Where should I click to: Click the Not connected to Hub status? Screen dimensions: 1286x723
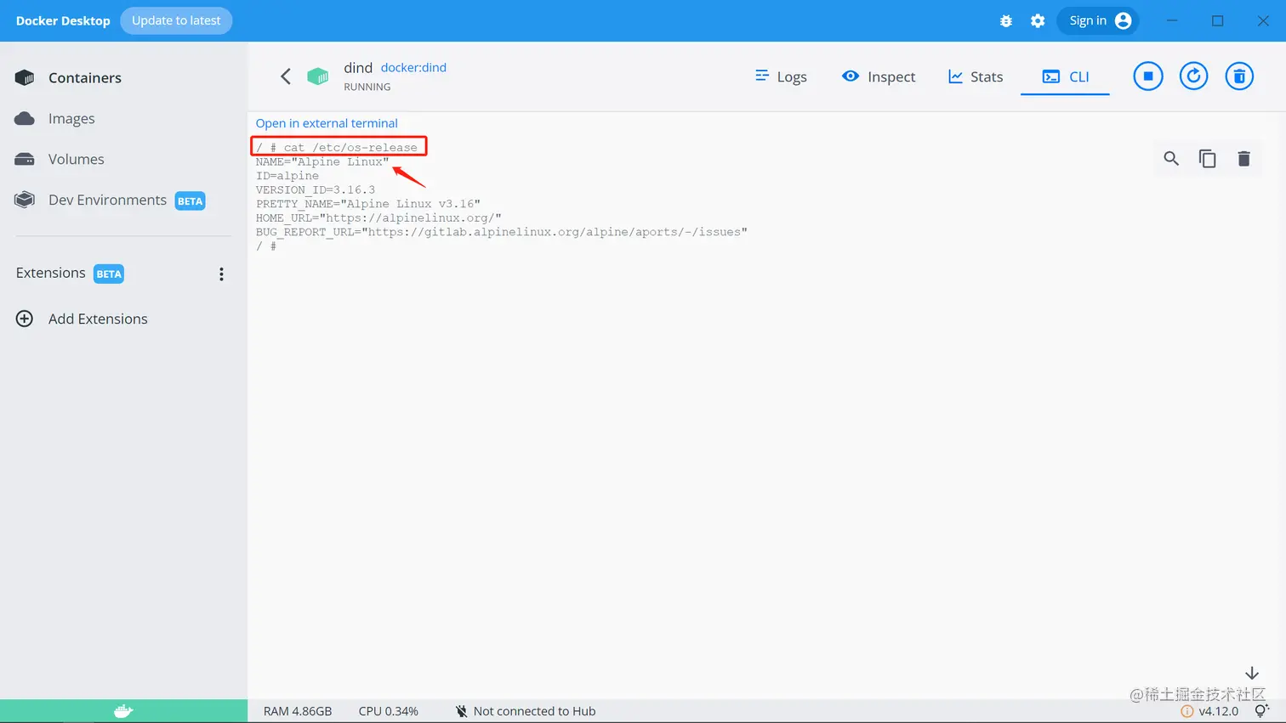(x=525, y=711)
